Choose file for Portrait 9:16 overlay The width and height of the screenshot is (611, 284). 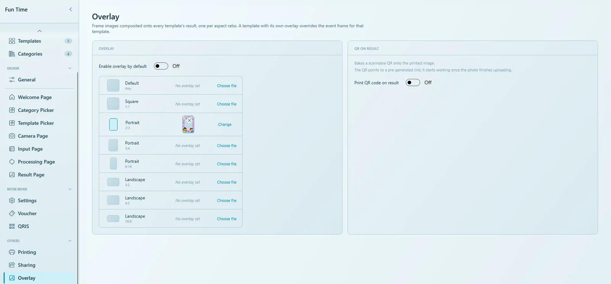click(227, 164)
